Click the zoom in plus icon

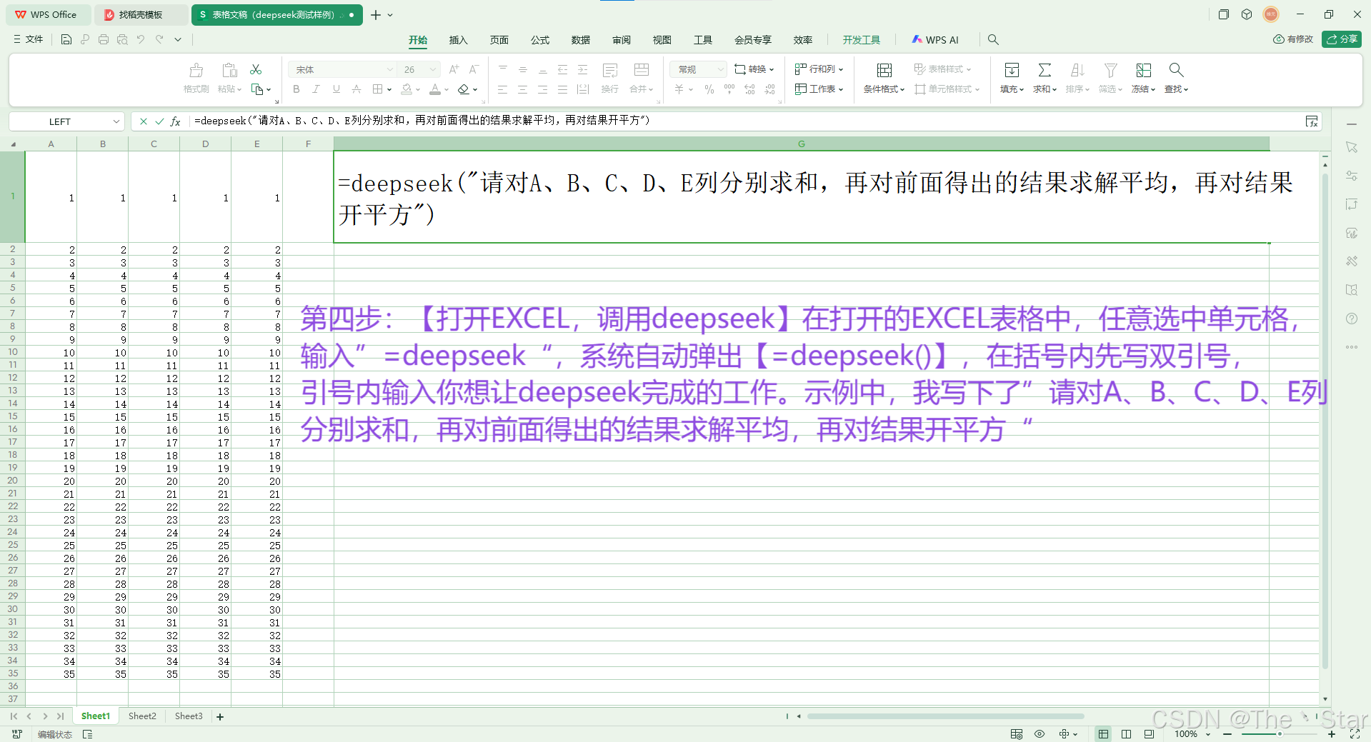pyautogui.click(x=1332, y=734)
